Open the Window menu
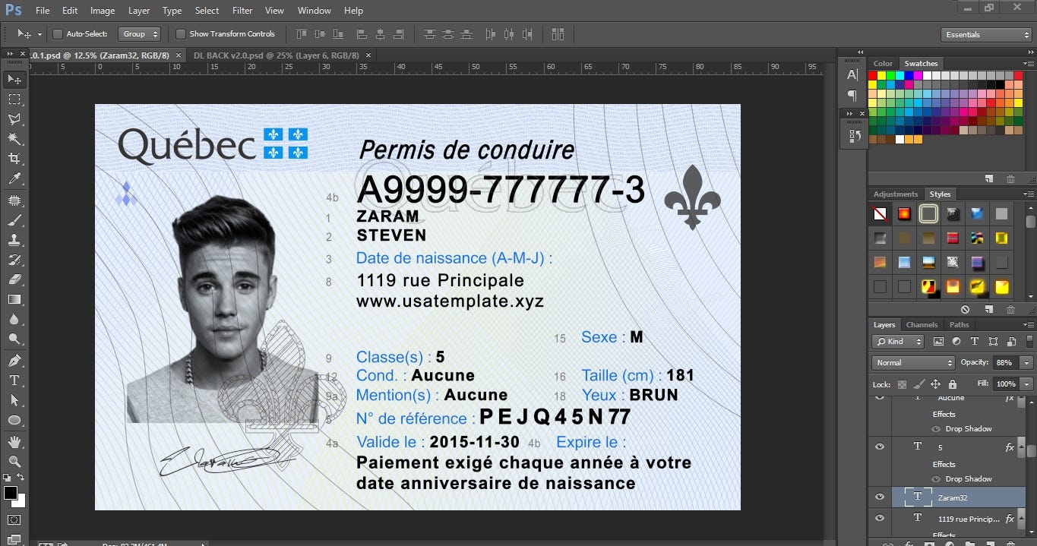Screen dimensions: 1037x546 [x=314, y=11]
